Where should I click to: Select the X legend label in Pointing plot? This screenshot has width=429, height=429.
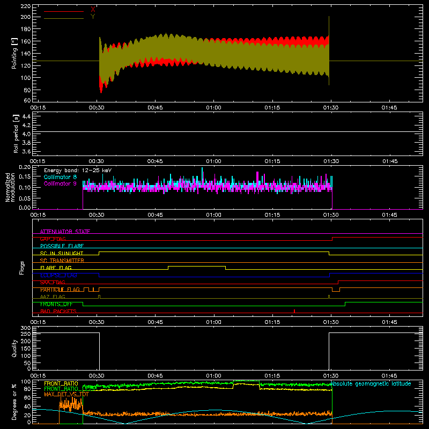93,10
